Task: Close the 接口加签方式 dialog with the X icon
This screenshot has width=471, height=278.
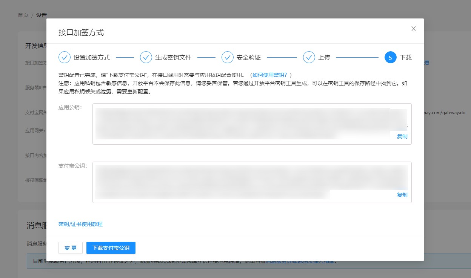Action: click(414, 29)
